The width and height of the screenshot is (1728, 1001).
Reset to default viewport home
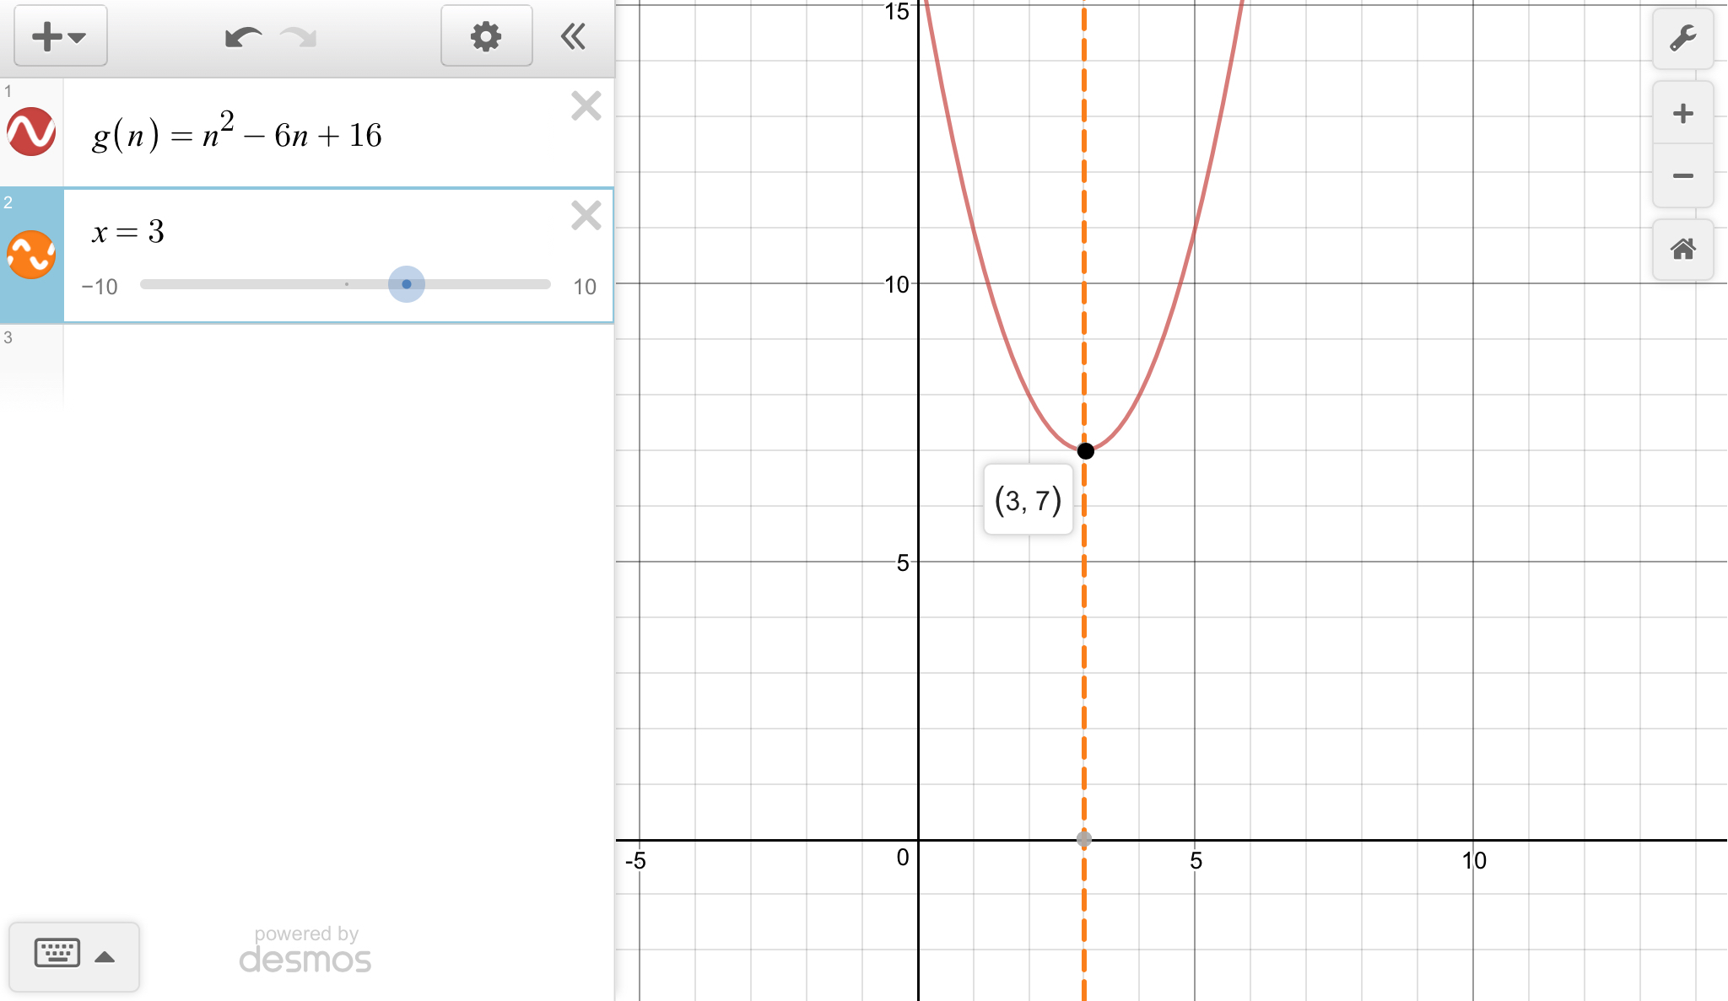click(x=1682, y=250)
